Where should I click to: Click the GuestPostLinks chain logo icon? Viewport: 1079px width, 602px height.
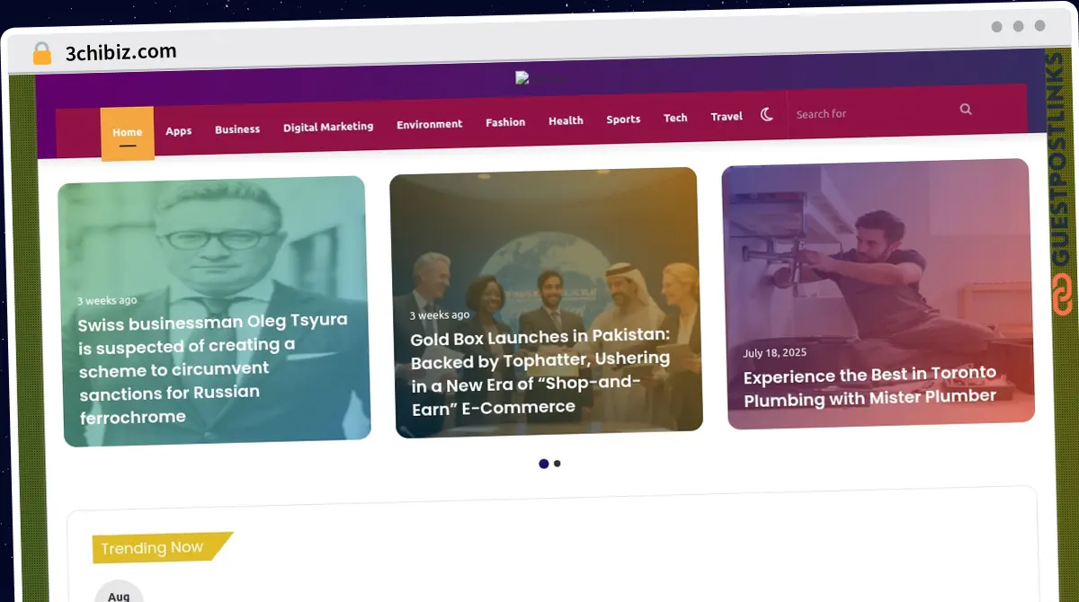[x=1063, y=296]
